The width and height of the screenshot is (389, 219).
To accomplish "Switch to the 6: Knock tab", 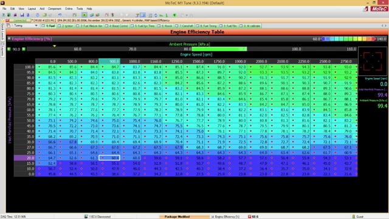I will coord(165,26).
